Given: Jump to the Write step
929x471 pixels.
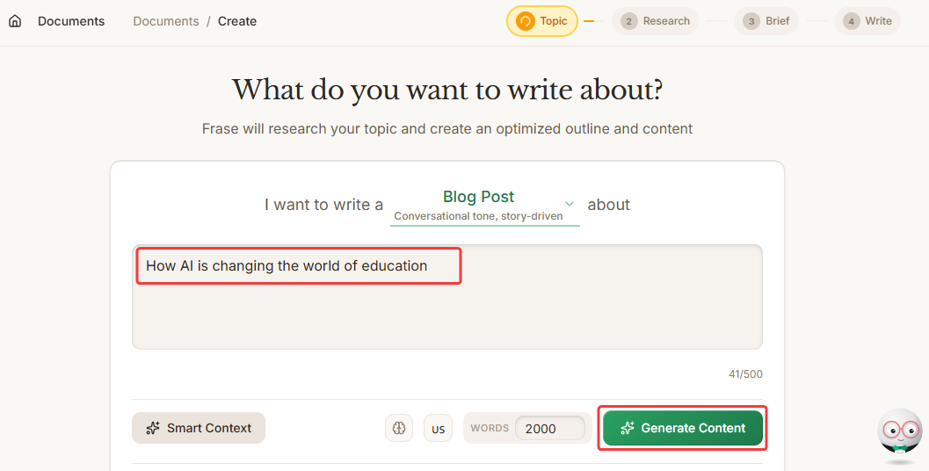Looking at the screenshot, I should 867,21.
